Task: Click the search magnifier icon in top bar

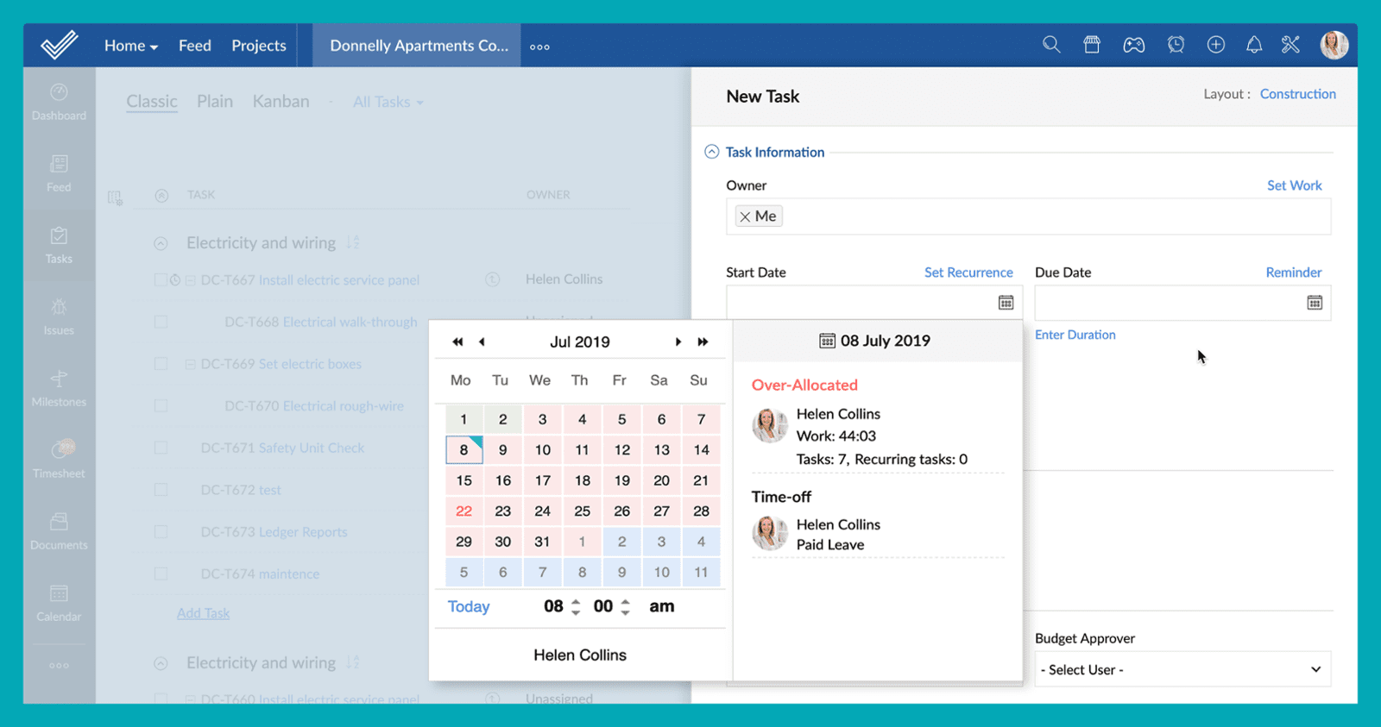Action: coord(1050,45)
